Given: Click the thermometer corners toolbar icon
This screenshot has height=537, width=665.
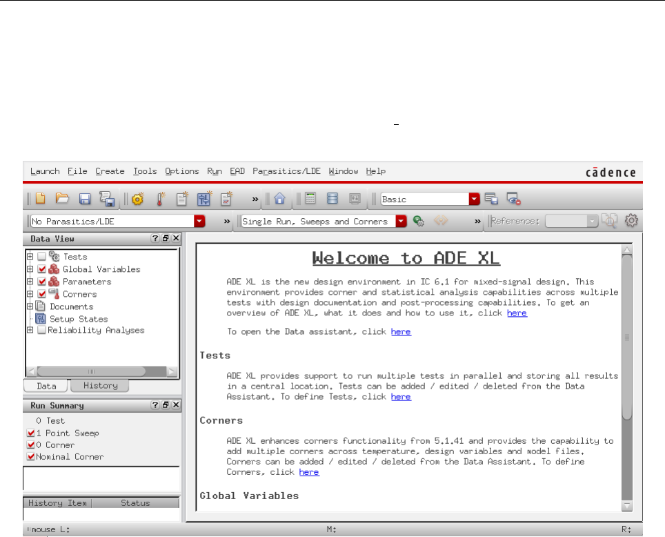Looking at the screenshot, I should [x=160, y=199].
